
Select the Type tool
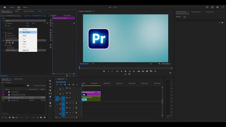pos(50,106)
